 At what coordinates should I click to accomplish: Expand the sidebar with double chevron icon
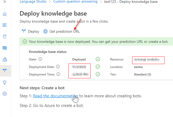[5, 2]
